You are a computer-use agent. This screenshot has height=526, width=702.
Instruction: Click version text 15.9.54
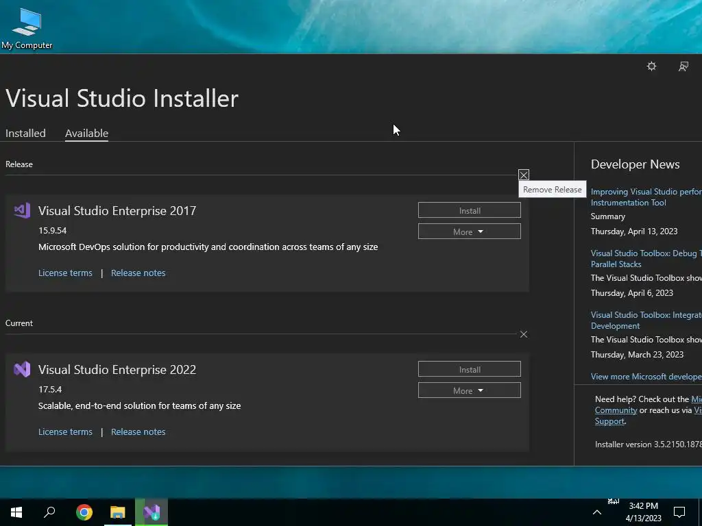52,230
